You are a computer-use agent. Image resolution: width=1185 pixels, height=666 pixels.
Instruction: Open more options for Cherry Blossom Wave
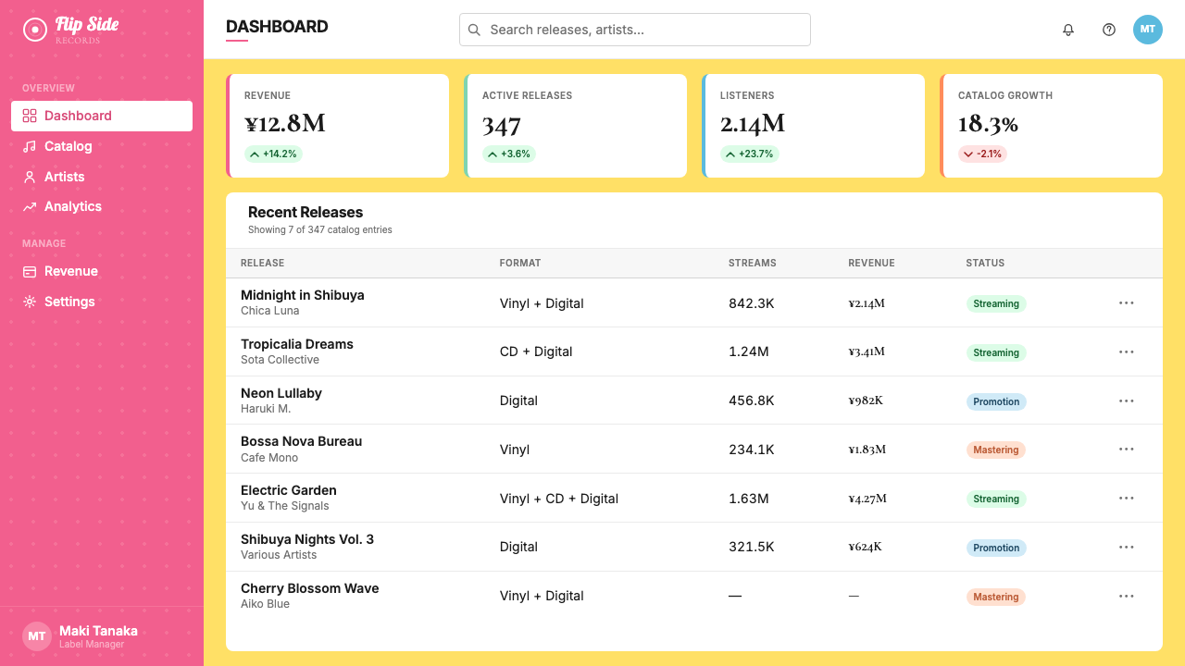[1127, 597]
